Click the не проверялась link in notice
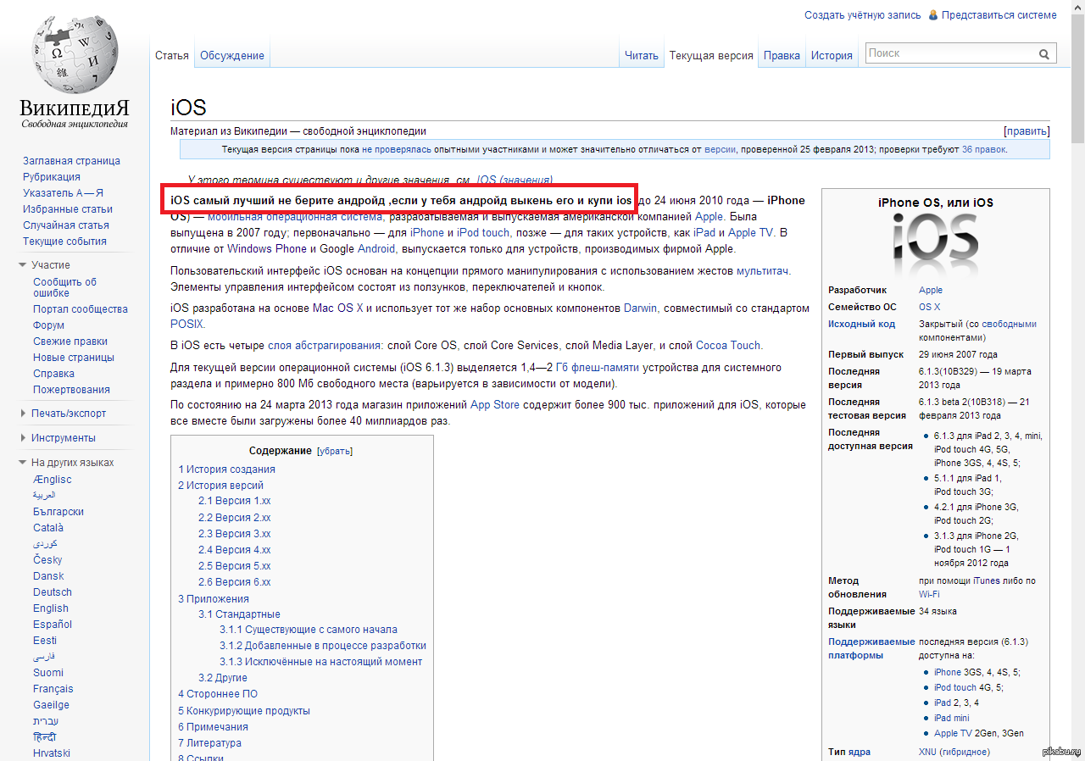Screen dimensions: 1085x761 coord(397,149)
